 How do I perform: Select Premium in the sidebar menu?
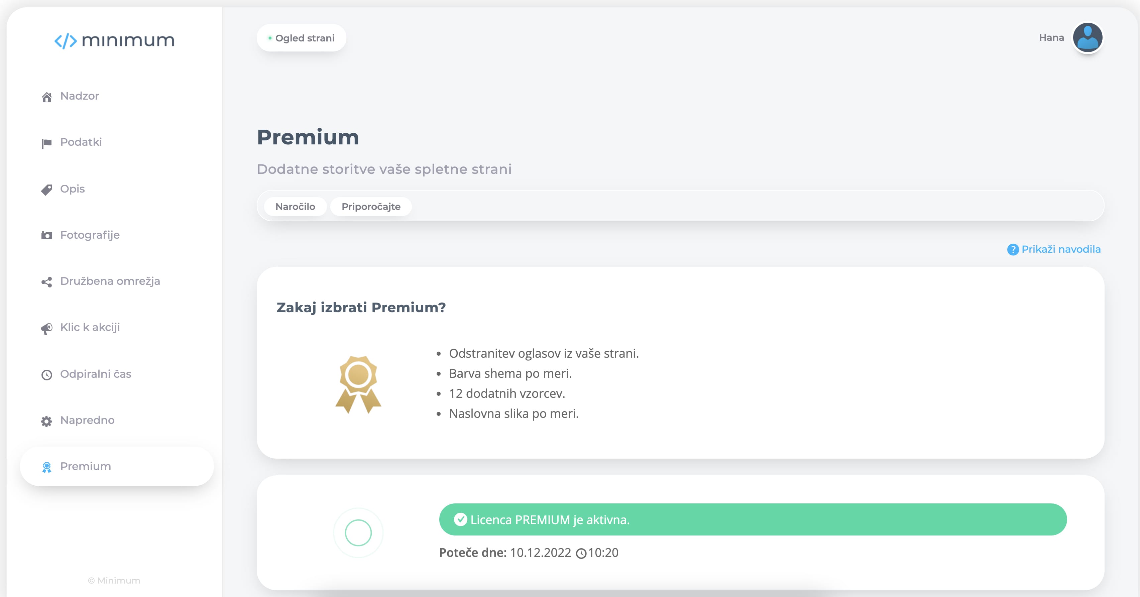coord(117,466)
